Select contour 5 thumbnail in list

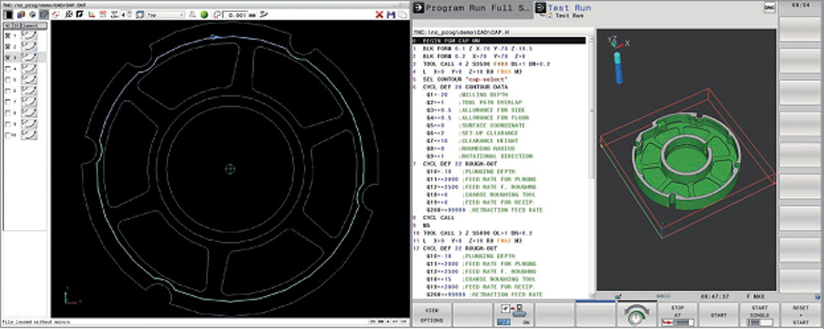click(x=29, y=79)
